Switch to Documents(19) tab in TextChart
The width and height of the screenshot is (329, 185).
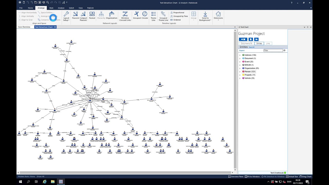coord(246,43)
